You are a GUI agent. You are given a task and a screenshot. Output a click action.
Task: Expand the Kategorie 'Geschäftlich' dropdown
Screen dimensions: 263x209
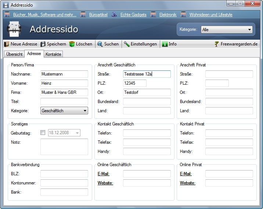coord(64,110)
